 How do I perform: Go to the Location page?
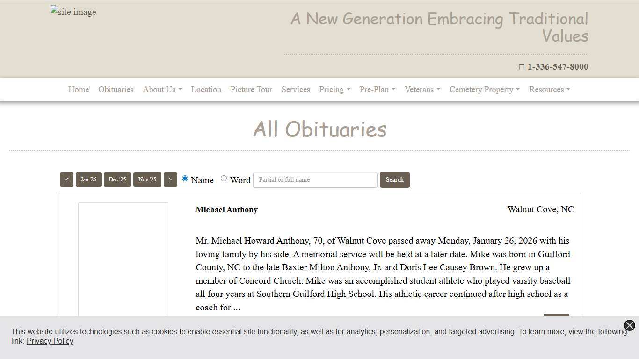(206, 89)
